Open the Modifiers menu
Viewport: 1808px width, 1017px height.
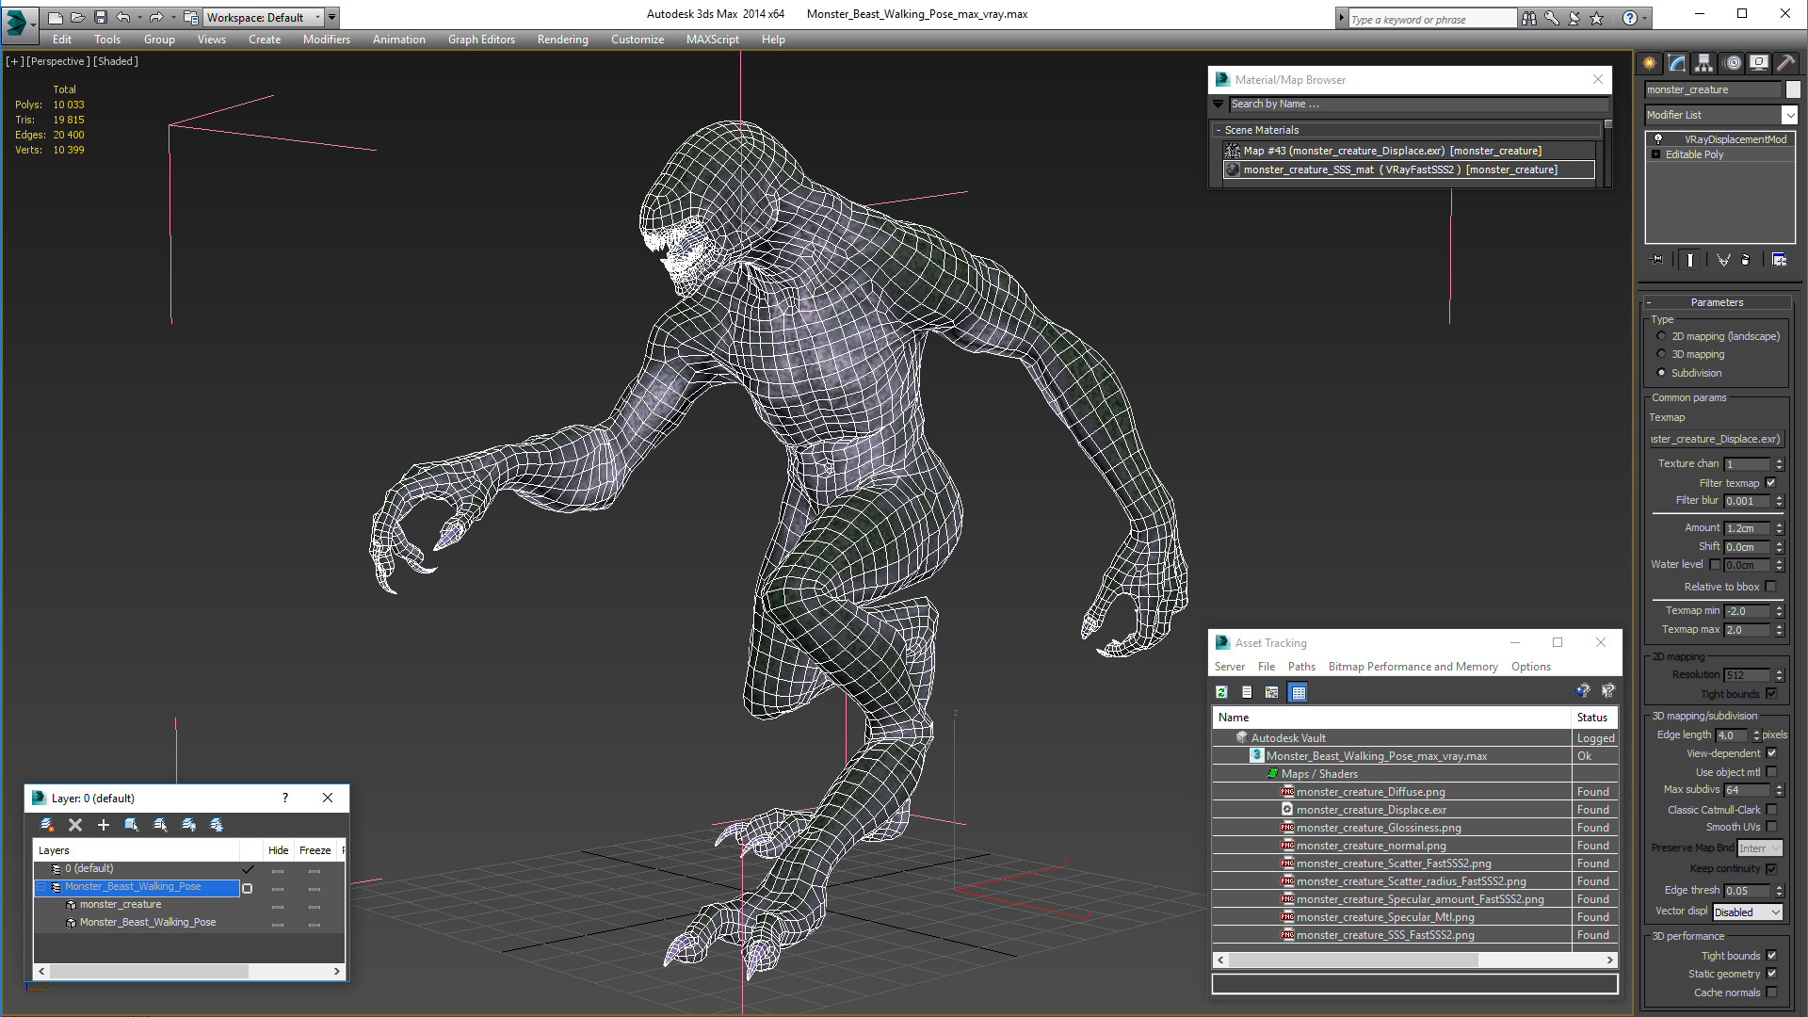pos(327,40)
